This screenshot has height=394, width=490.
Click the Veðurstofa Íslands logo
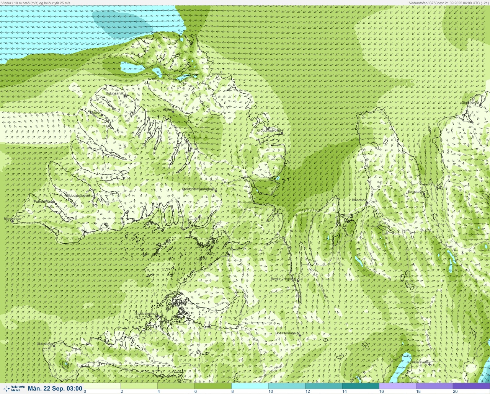(13, 388)
